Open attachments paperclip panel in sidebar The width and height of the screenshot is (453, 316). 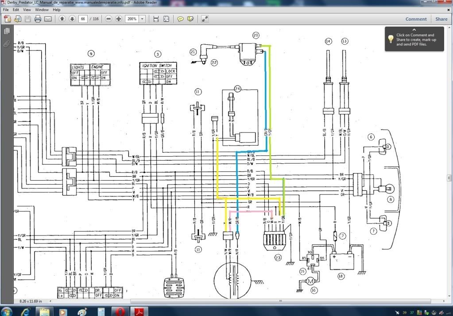tap(7, 44)
